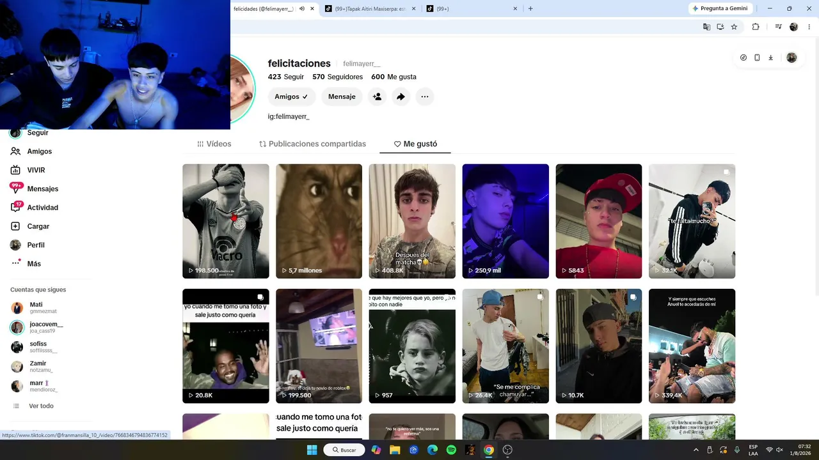Click the profile bio text ig:felimayerr_
Image resolution: width=819 pixels, height=460 pixels.
[x=289, y=116]
